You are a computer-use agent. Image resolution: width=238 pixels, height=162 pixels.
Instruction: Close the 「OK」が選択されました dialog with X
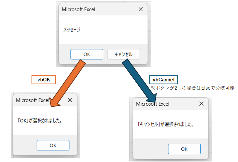click(x=70, y=100)
